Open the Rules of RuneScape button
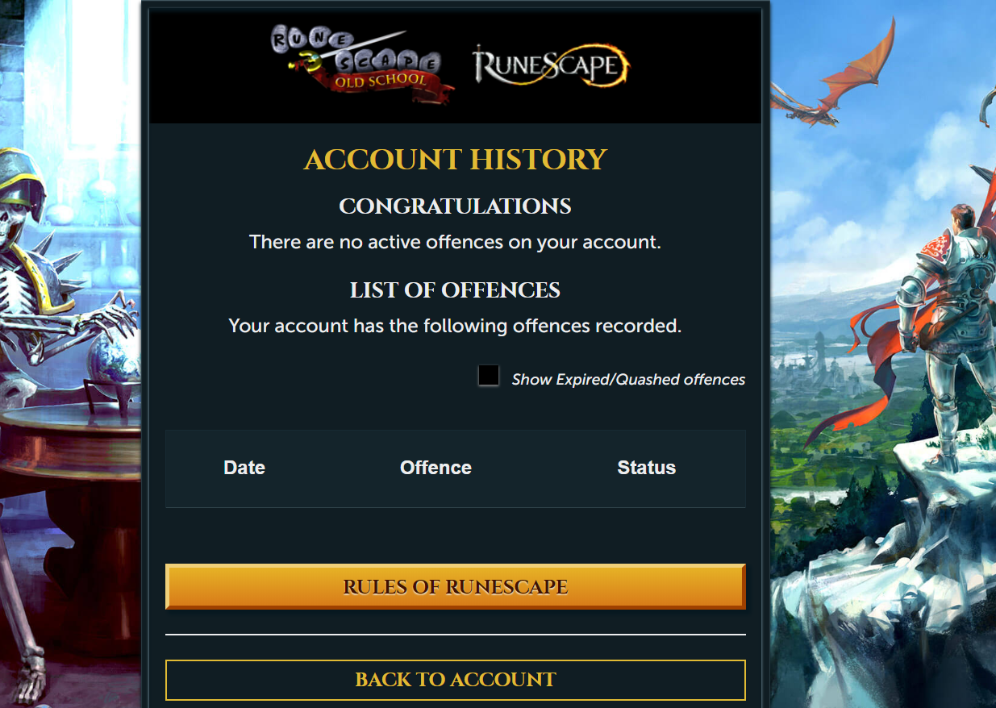996x708 pixels. point(456,586)
